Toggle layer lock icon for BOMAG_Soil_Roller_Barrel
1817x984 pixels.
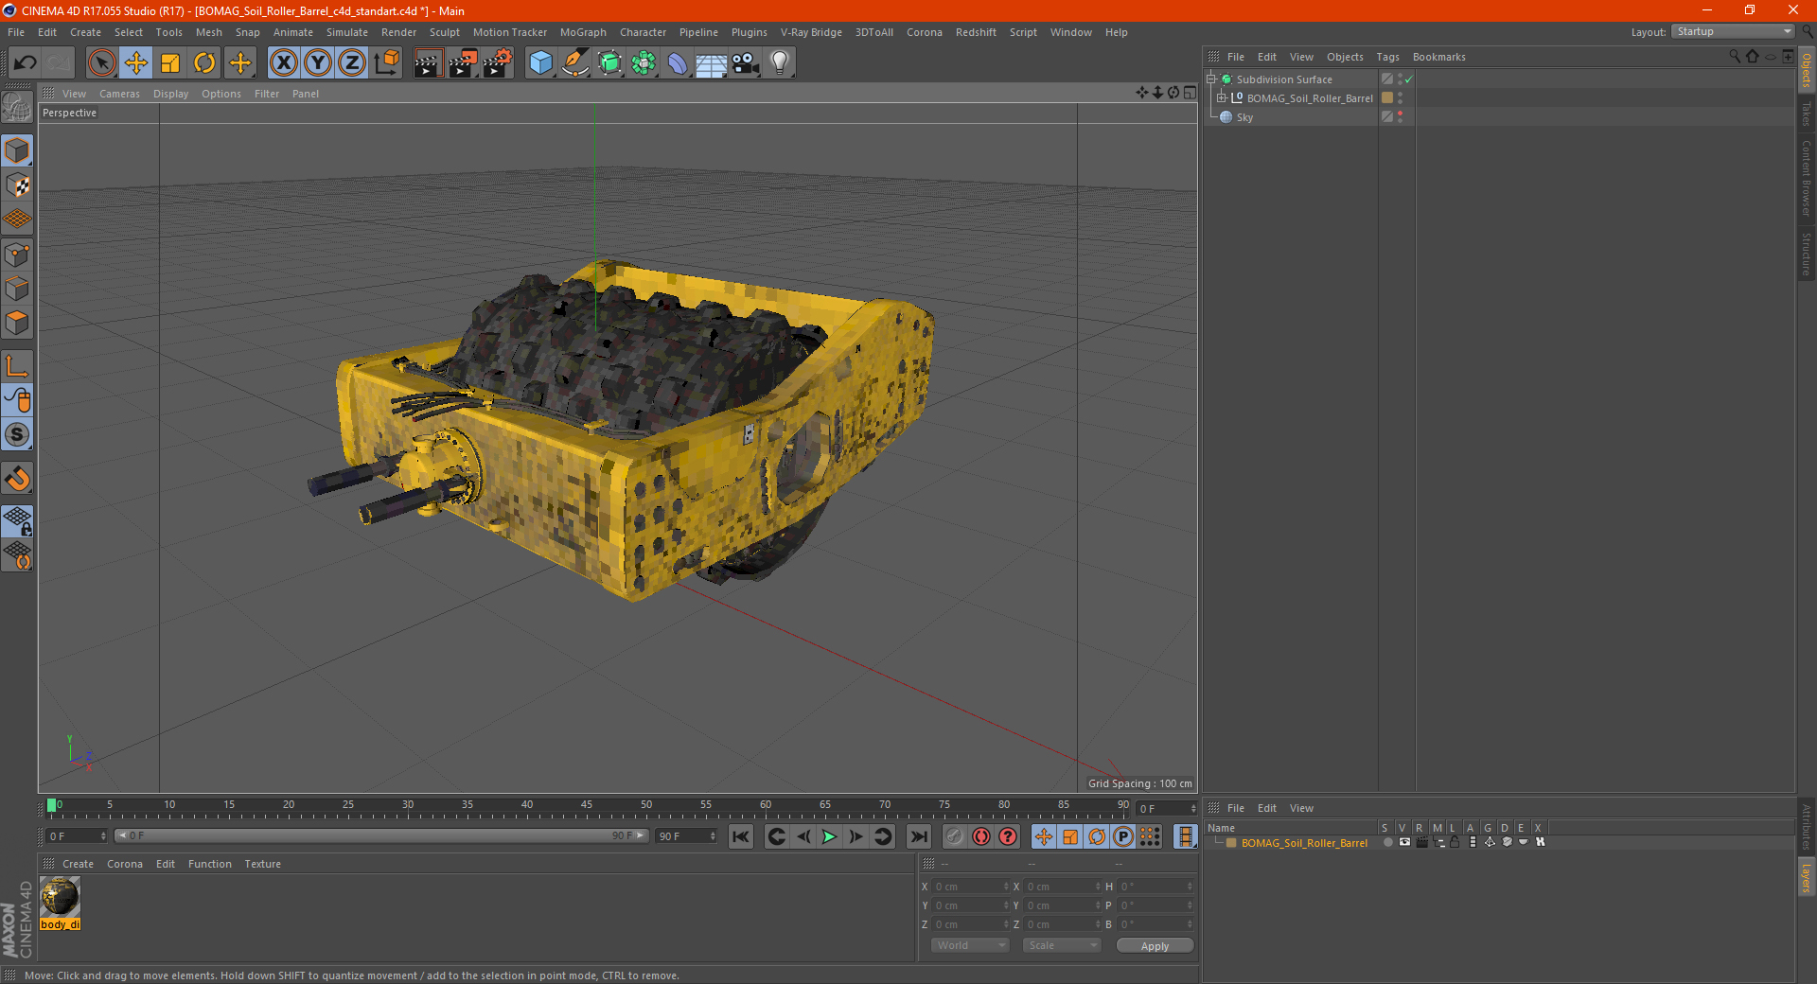pos(1455,842)
